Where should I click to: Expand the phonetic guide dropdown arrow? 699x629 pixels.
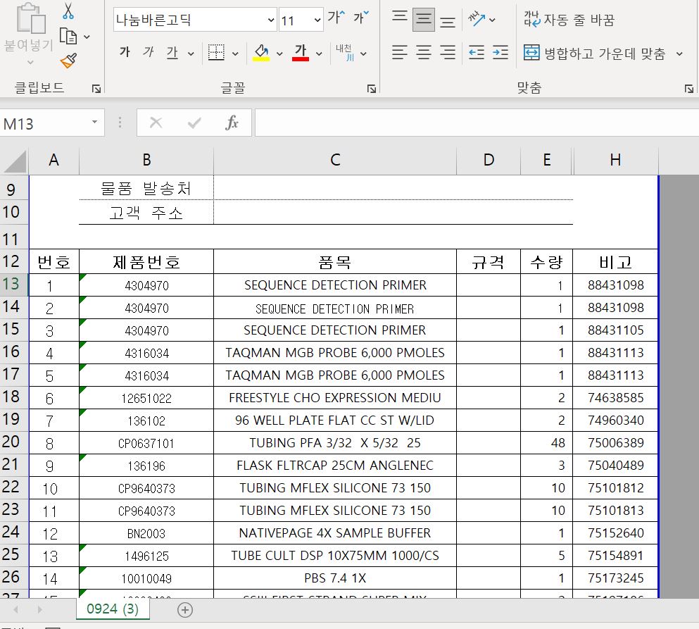coord(363,54)
